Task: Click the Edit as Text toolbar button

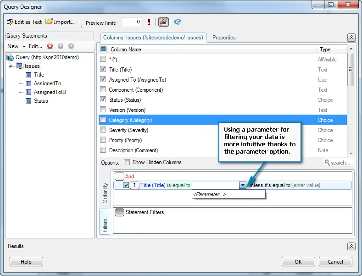Action: (24, 22)
